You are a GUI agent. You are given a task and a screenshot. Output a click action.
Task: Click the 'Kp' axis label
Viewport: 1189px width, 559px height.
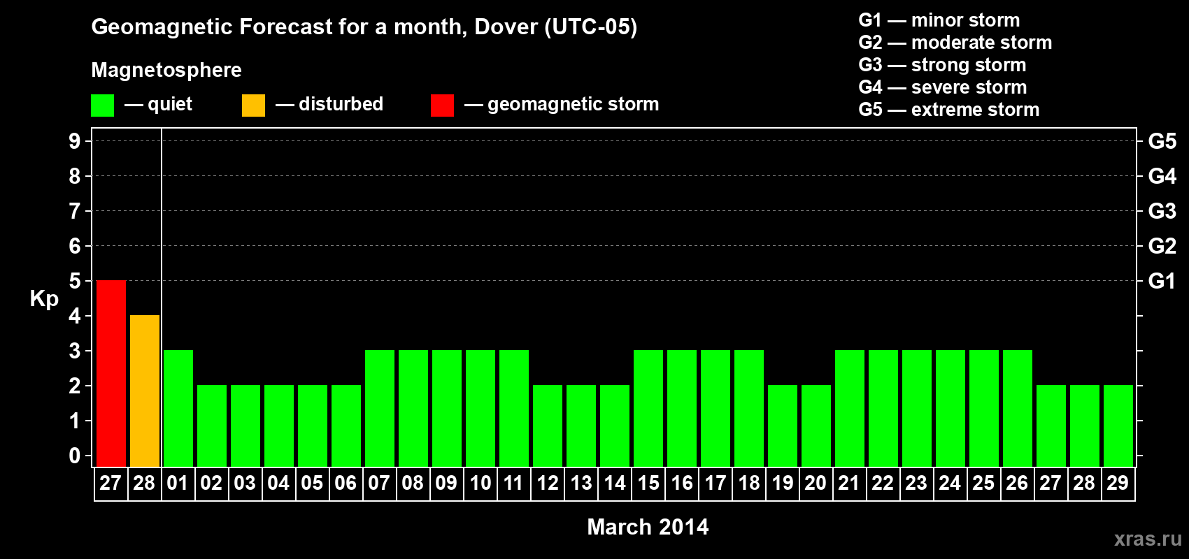44,299
